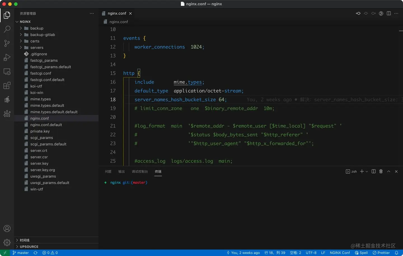
Task: Switch to the 输出 panel tab
Action: coord(121,171)
